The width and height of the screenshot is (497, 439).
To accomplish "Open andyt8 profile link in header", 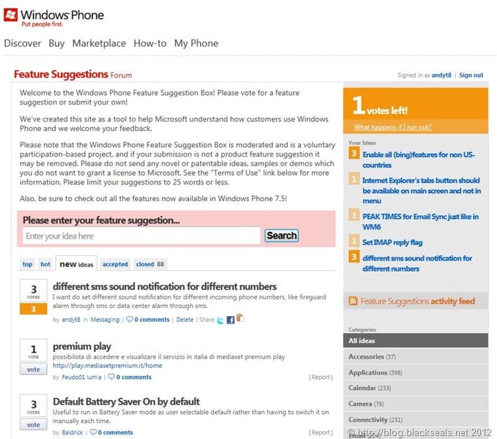I will coord(441,75).
